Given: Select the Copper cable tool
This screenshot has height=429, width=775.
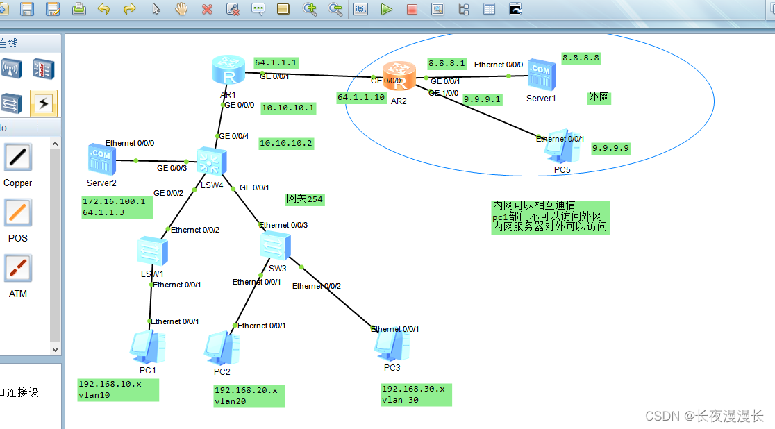Looking at the screenshot, I should pos(17,158).
